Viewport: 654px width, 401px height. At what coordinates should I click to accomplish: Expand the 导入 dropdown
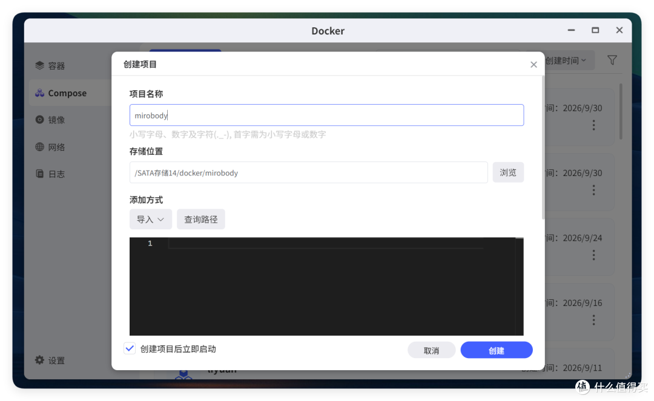[x=151, y=219]
